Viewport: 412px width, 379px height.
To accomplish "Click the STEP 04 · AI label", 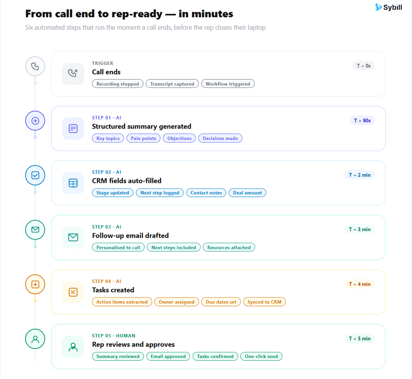I will click(106, 281).
